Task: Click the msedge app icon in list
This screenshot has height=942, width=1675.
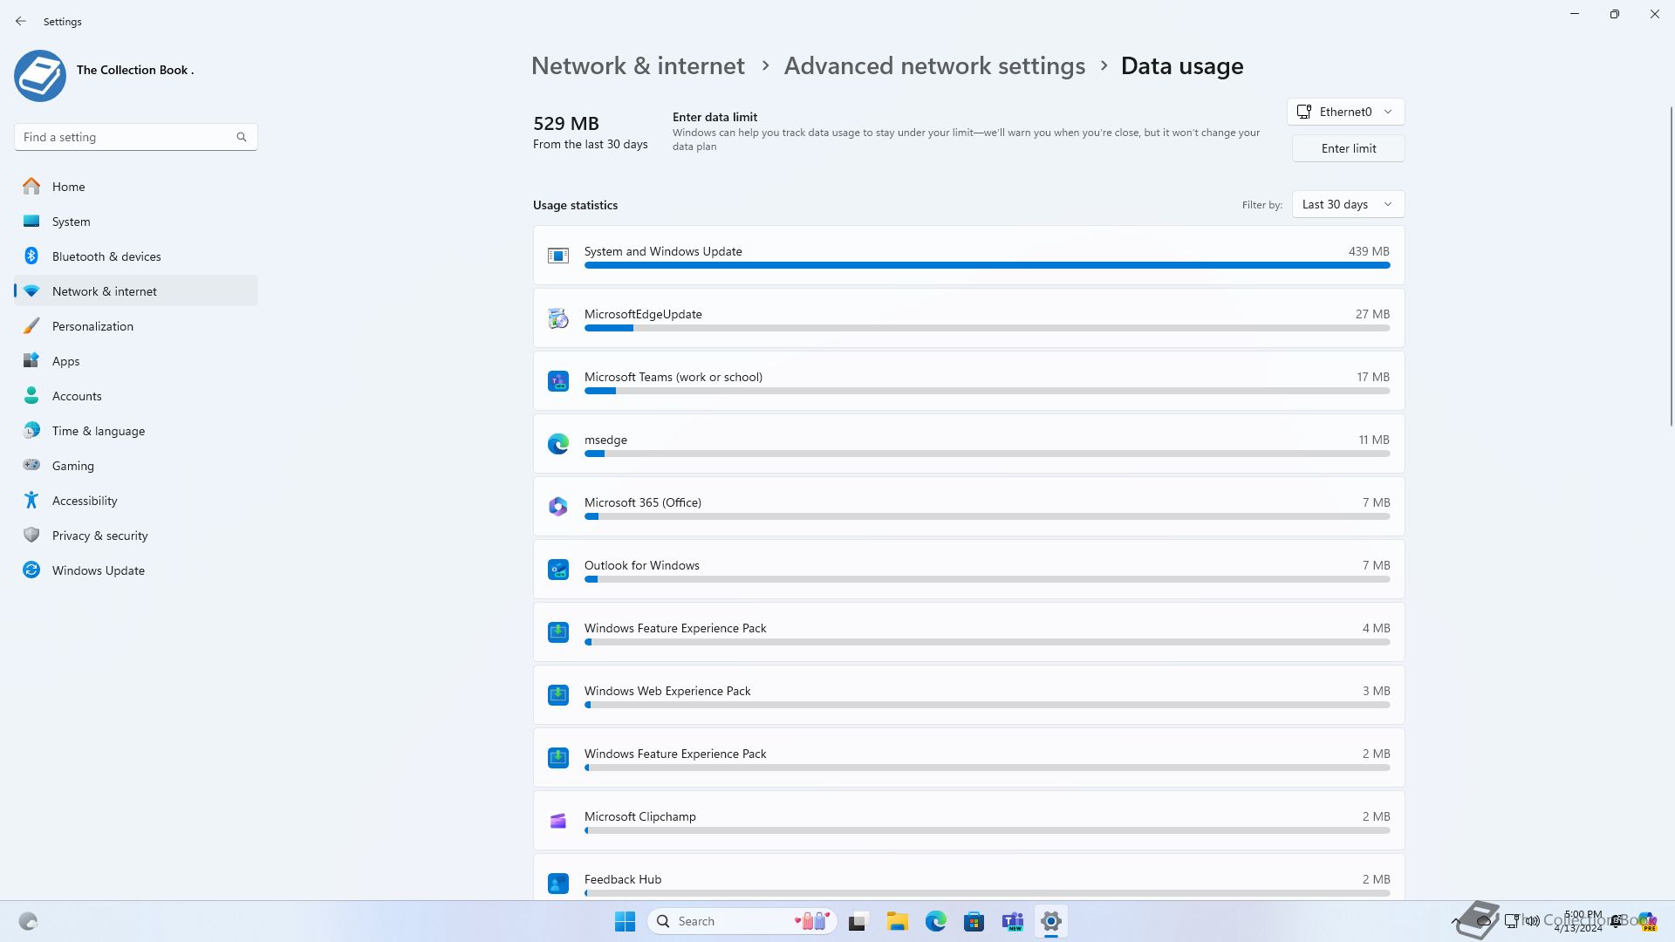Action: point(558,444)
